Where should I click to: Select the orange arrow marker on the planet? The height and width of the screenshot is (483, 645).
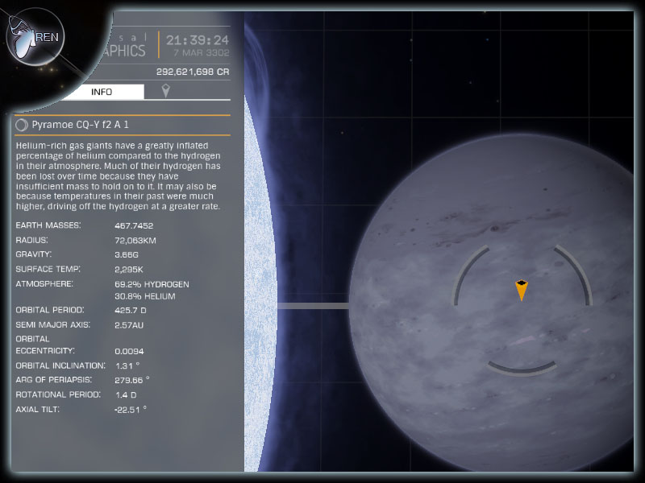click(x=521, y=290)
